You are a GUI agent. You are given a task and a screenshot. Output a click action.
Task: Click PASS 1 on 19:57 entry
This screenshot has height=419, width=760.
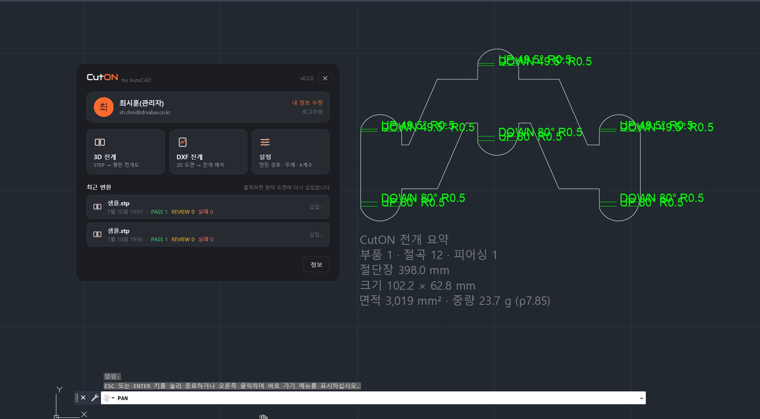coord(159,212)
